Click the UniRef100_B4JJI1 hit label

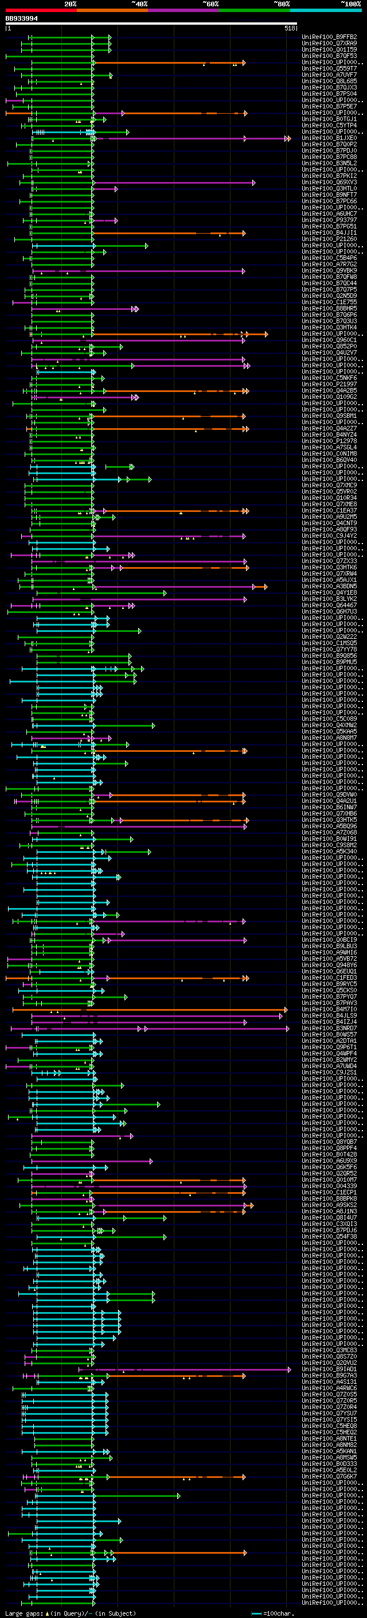click(x=329, y=233)
